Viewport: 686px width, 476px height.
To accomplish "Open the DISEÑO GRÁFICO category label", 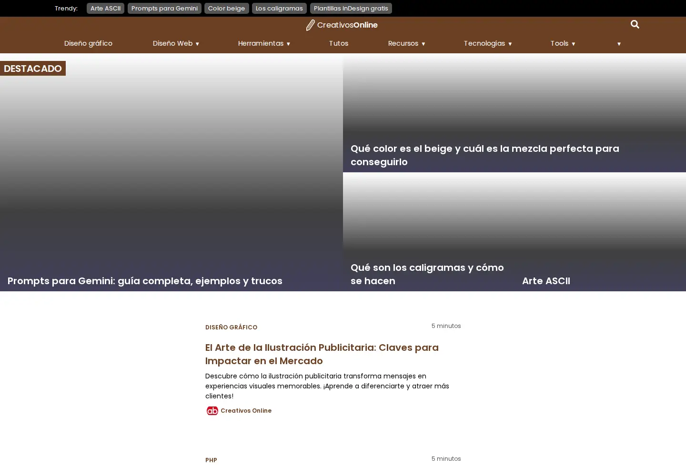I will pos(231,327).
